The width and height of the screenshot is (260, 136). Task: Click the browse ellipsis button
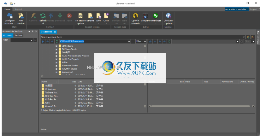[x=133, y=41]
